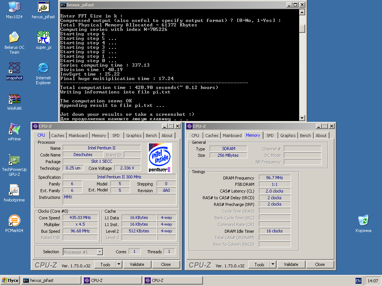Expand Tools dropdown arrow in left CPU-Z
This screenshot has height=286, width=382.
pos(119,264)
